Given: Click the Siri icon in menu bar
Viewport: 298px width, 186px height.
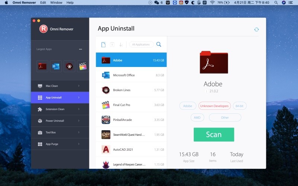Looking at the screenshot, I should [284, 3].
